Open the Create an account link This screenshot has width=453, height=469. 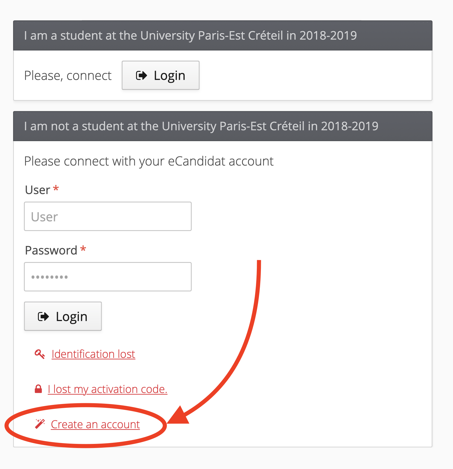tap(95, 425)
